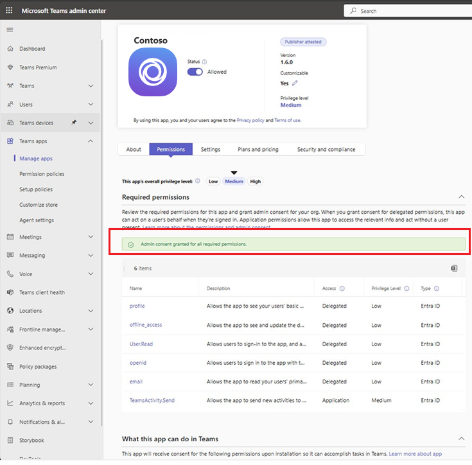The image size is (472, 465).
Task: Expand the Meetings chevron
Action: coord(91,237)
